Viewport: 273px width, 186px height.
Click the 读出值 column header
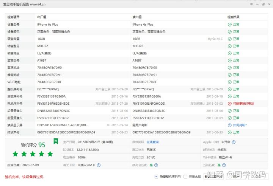[137, 17]
